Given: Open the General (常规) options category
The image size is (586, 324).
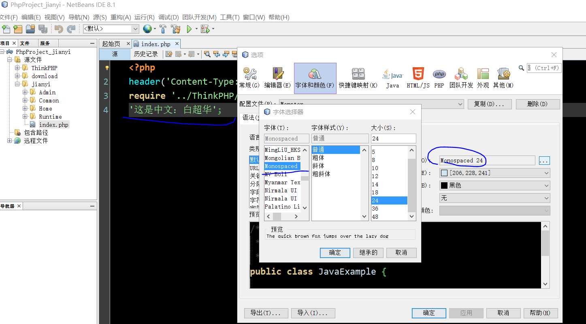Looking at the screenshot, I should [x=249, y=78].
